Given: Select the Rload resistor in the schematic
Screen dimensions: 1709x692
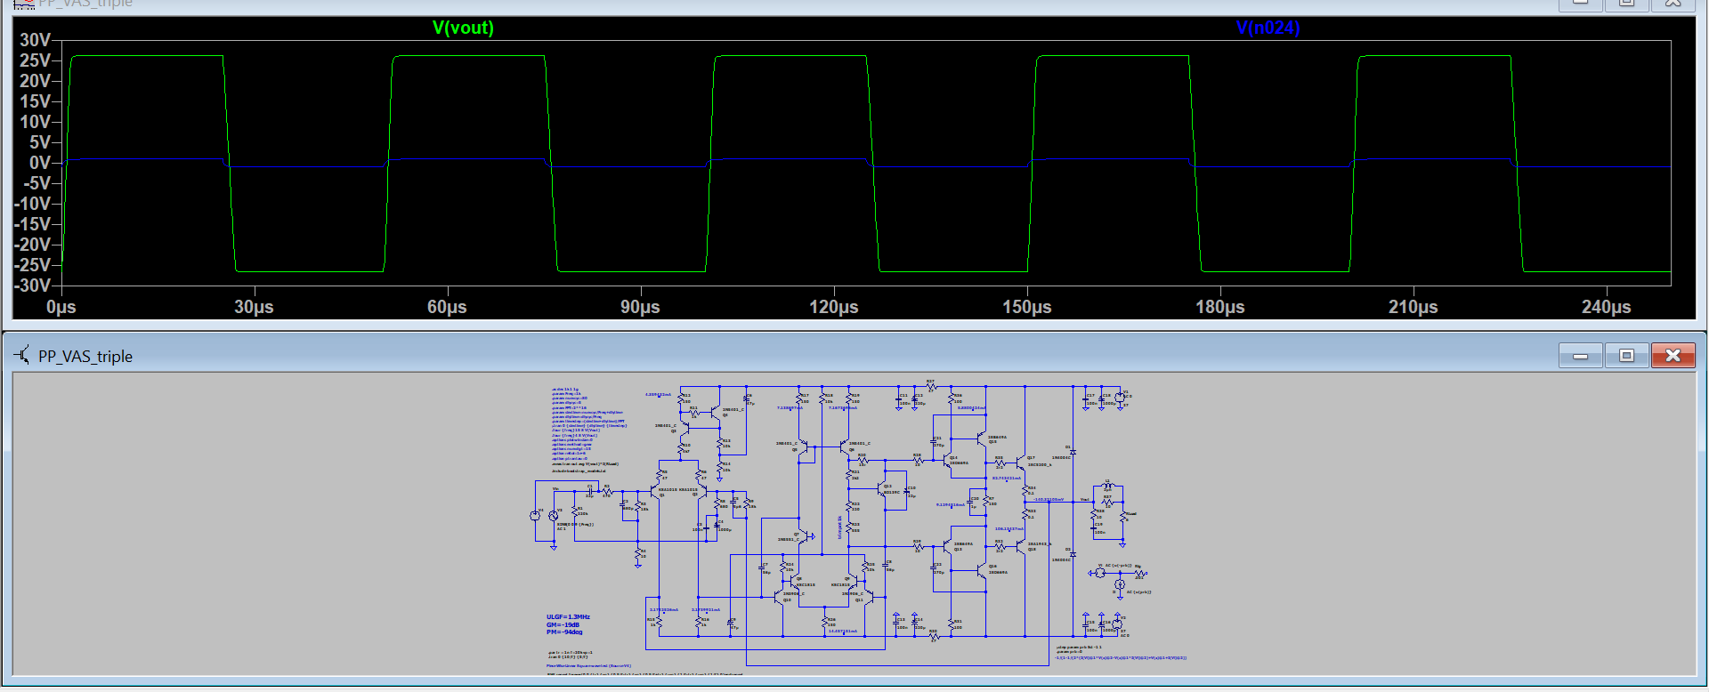Looking at the screenshot, I should point(1122,517).
